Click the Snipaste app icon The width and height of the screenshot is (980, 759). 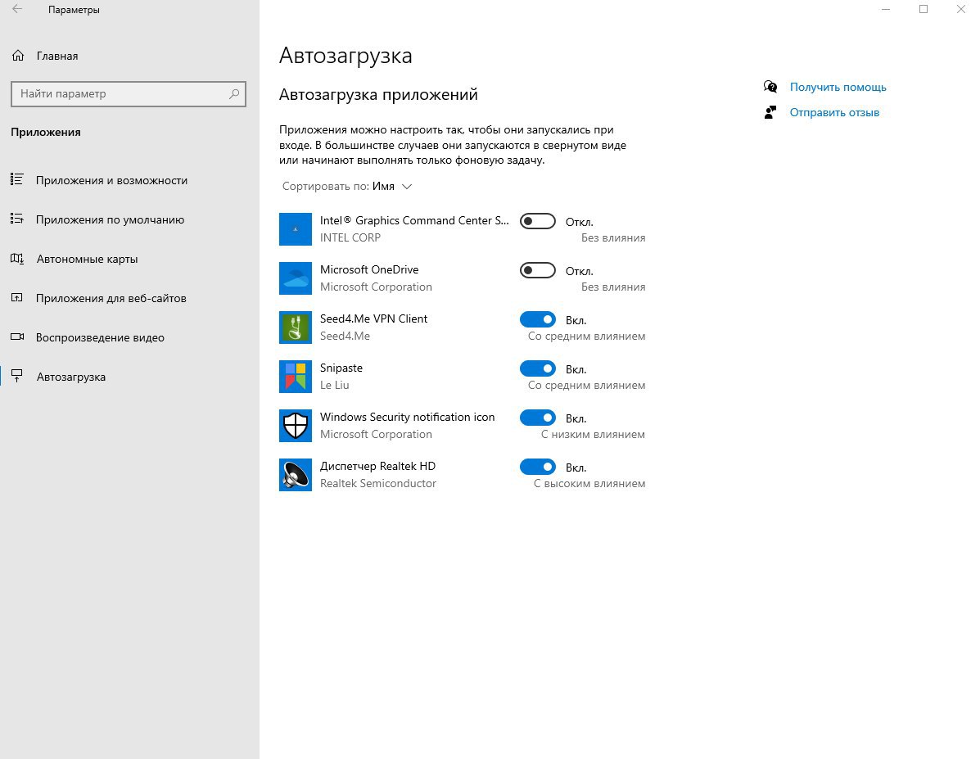click(x=295, y=377)
